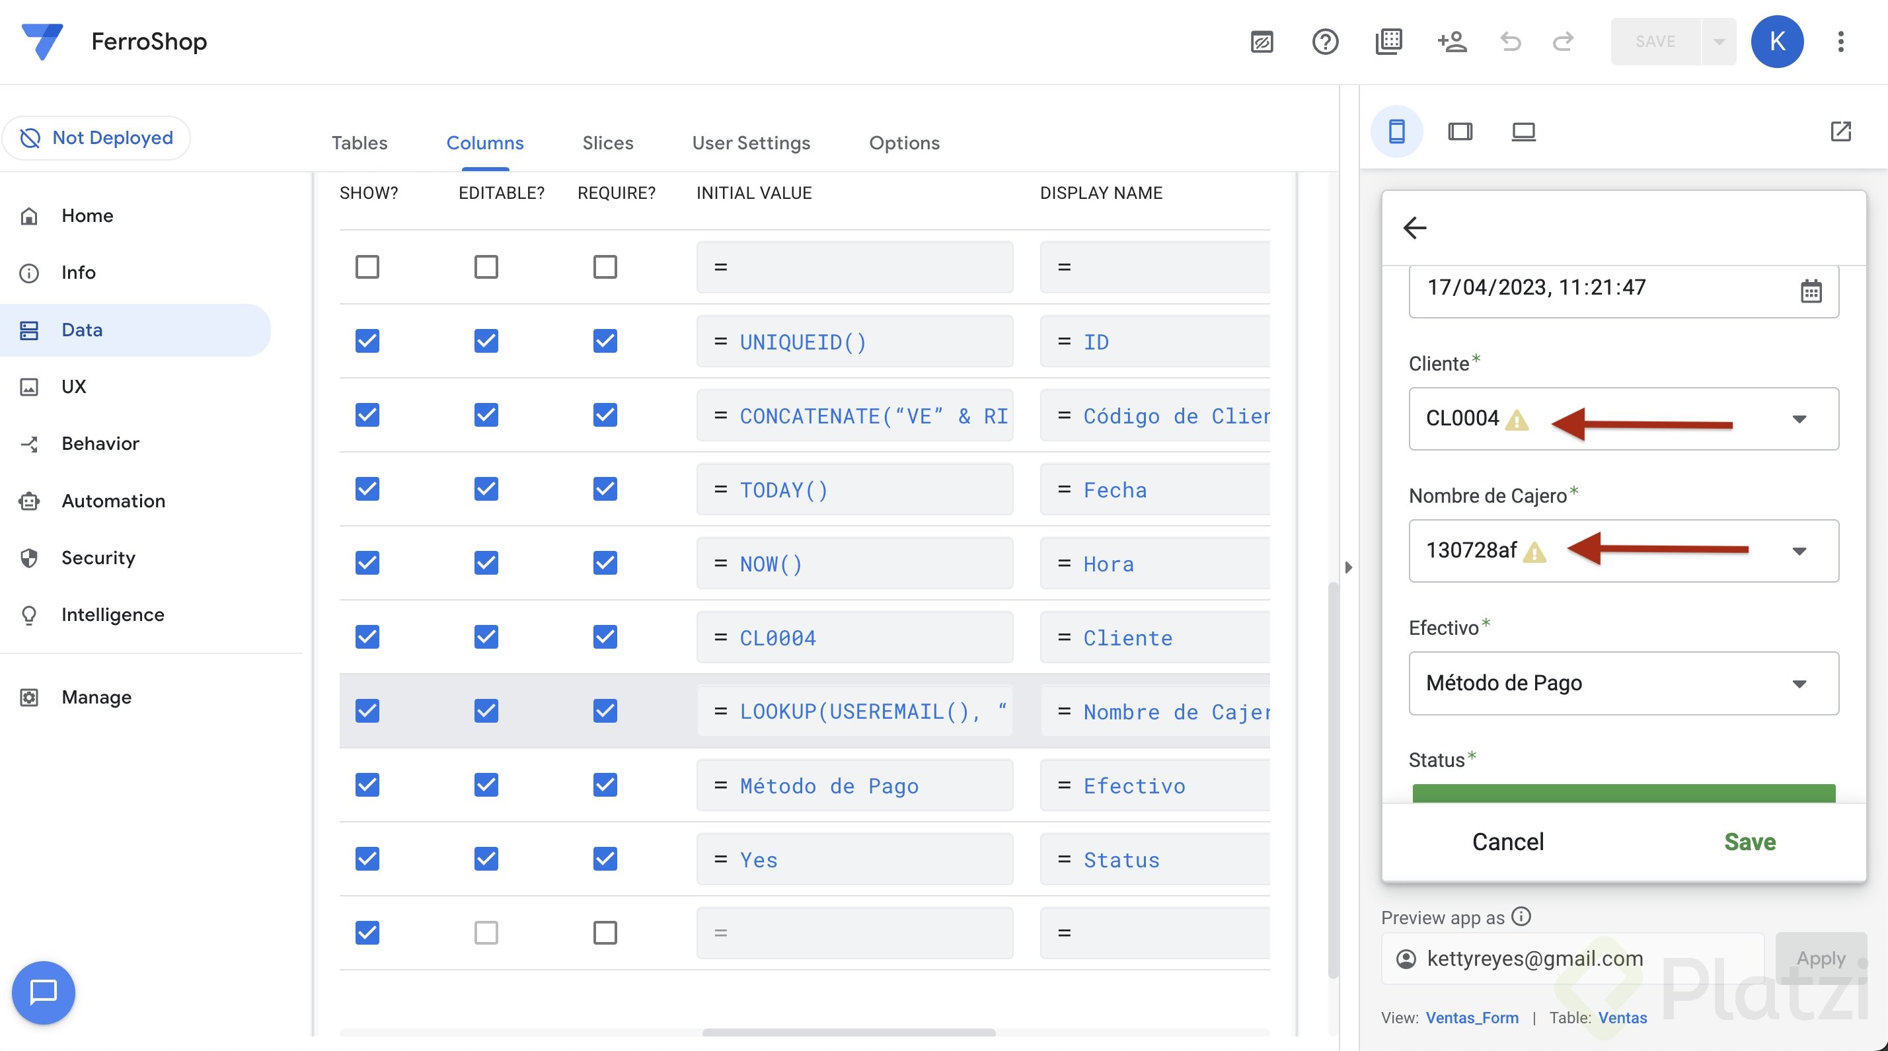Image resolution: width=1888 pixels, height=1051 pixels.
Task: Open preview in new window icon
Action: click(x=1840, y=132)
